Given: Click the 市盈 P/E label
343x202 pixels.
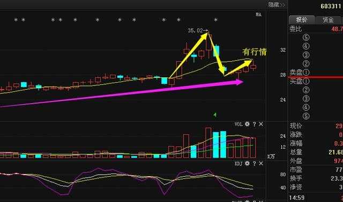Looking at the screenshot, I should 296,170.
